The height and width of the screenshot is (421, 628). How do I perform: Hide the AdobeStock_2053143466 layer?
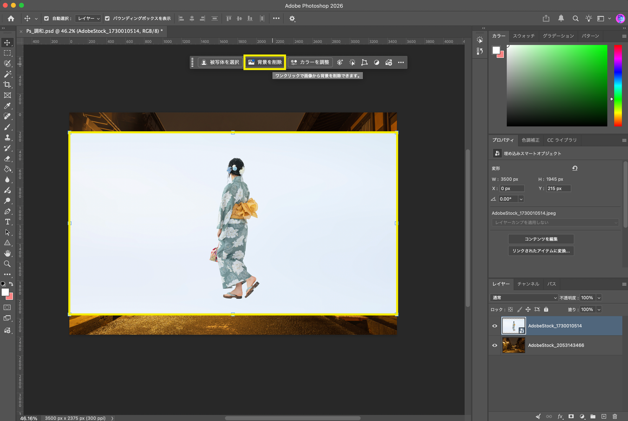[495, 346]
